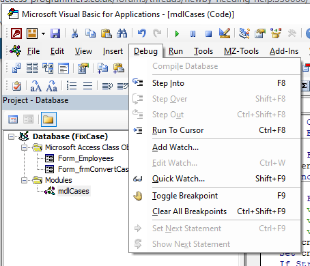The image size is (310, 266).
Task: Click the MZ-Tools clipboard checkmark icon
Action: click(16, 86)
